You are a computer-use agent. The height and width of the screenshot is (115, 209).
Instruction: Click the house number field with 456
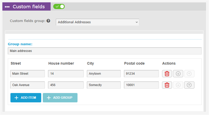click(66, 85)
